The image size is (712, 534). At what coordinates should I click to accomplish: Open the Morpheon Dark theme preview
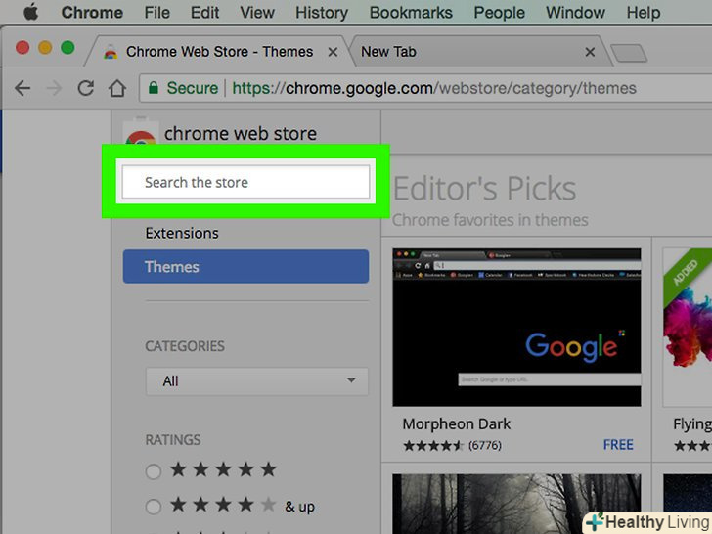click(516, 327)
